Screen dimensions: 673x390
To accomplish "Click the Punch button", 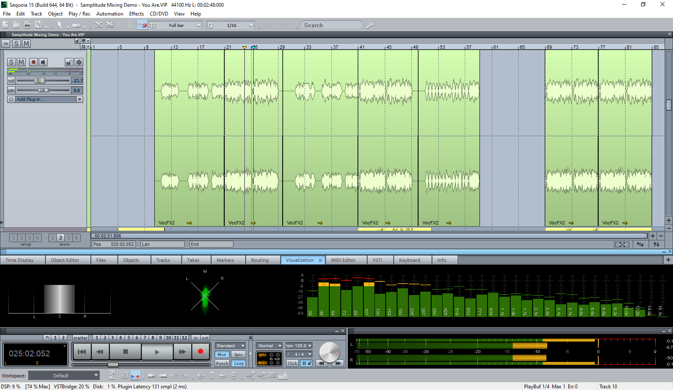I will coord(222,364).
